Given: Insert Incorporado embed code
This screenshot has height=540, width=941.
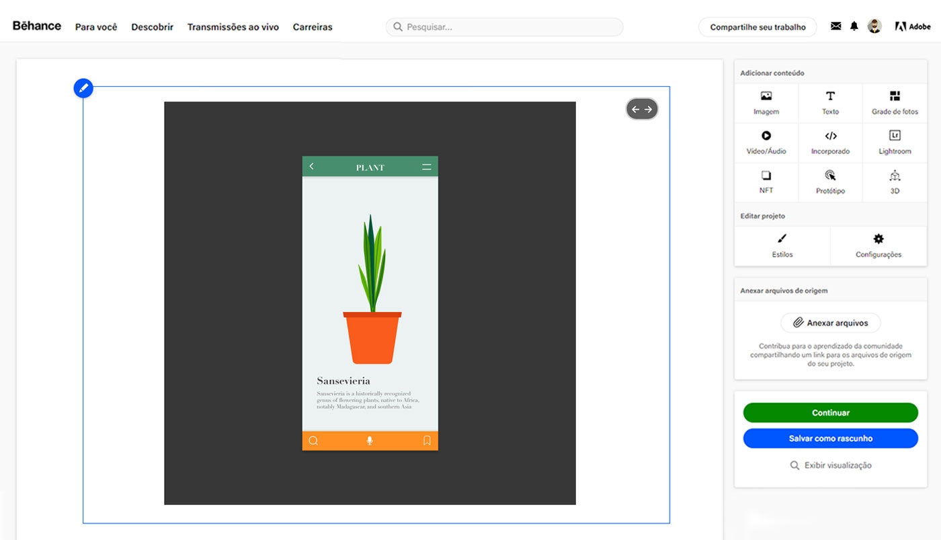Looking at the screenshot, I should coord(830,143).
